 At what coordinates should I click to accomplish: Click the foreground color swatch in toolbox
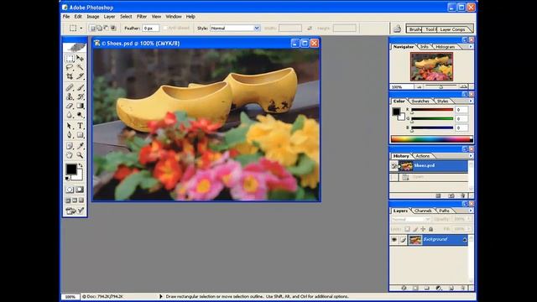(x=71, y=169)
